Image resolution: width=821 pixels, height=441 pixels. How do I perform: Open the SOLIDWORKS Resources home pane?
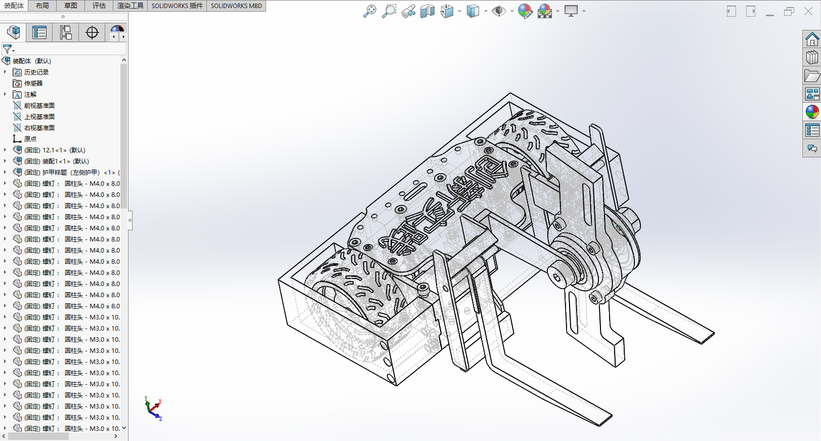tap(812, 39)
